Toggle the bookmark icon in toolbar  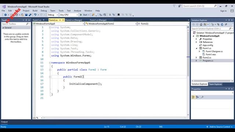119,15
